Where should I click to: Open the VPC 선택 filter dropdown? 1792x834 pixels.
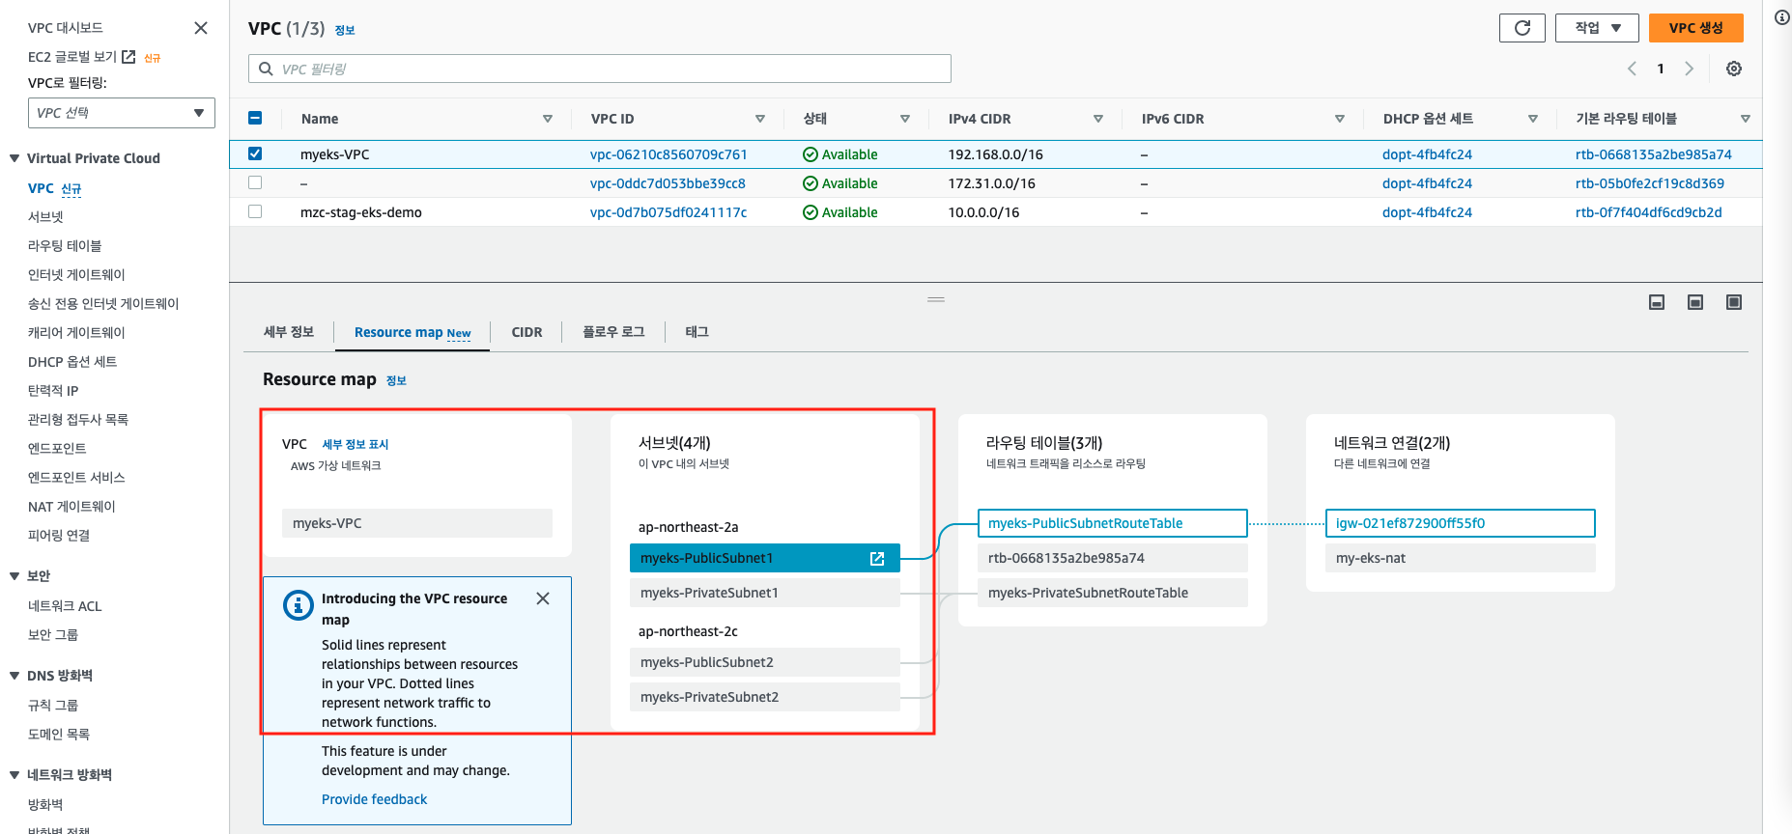tap(122, 113)
